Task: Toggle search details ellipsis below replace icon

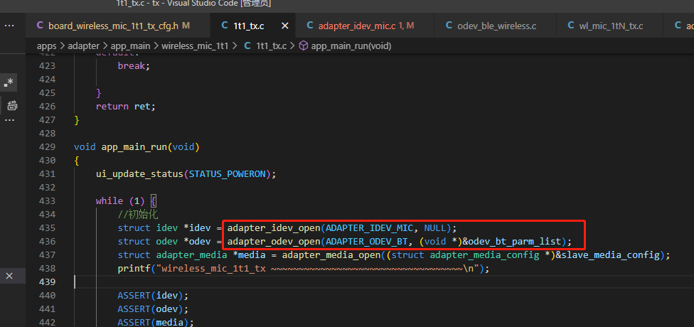Action: click(x=9, y=120)
